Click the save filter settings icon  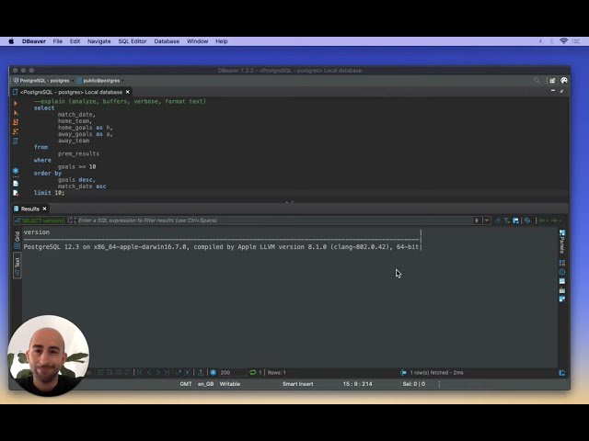coord(515,220)
